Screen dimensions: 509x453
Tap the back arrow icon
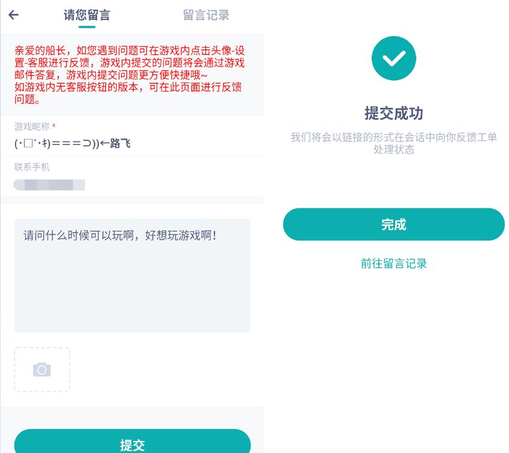13,15
